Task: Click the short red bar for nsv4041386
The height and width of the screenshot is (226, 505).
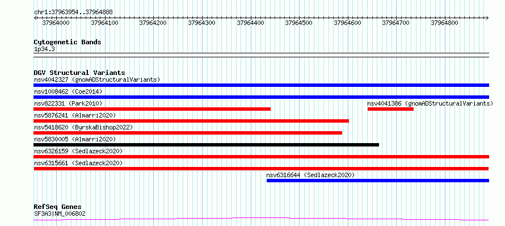Action: point(390,109)
